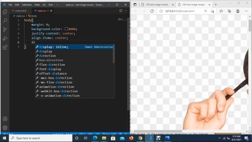Add this page to favorites
This screenshot has height=142, width=252.
(x=213, y=11)
